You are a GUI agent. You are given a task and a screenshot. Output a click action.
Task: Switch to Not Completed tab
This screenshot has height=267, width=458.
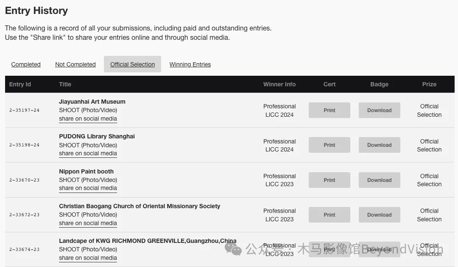tap(75, 64)
